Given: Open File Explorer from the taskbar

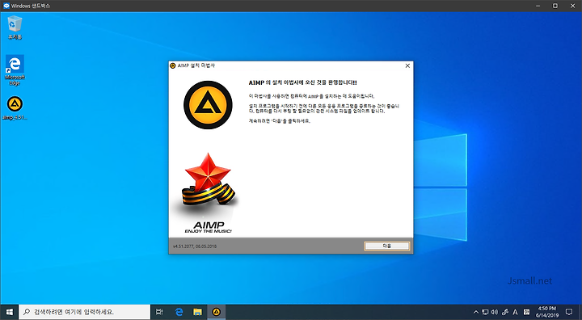Looking at the screenshot, I should (x=197, y=312).
